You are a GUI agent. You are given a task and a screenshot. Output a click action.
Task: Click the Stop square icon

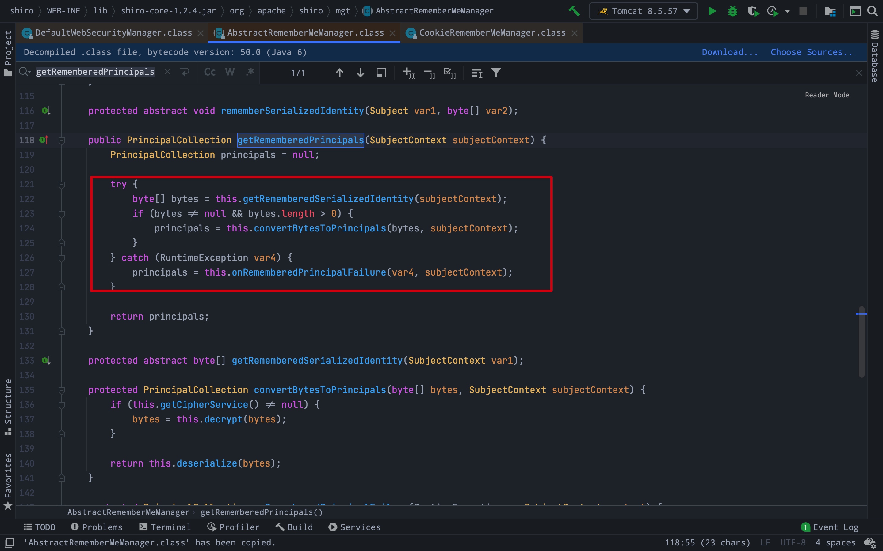803,11
